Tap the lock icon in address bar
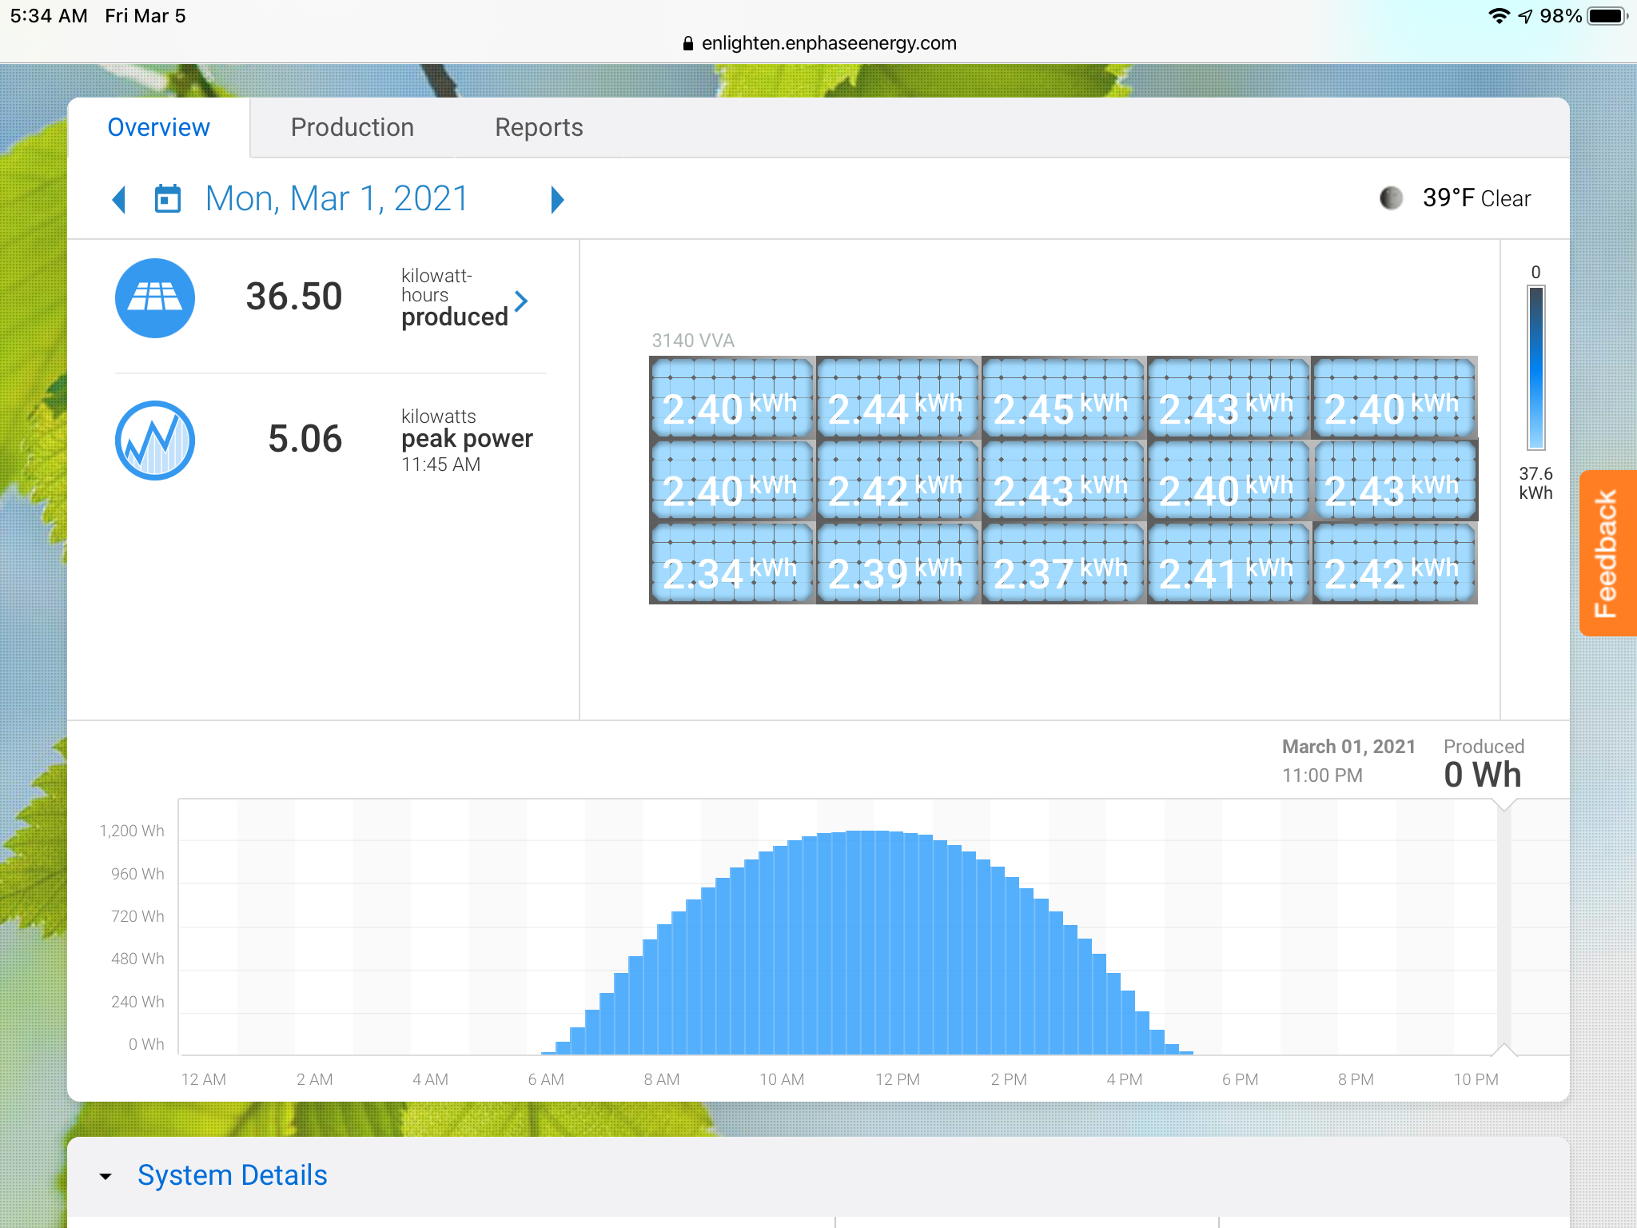Image resolution: width=1637 pixels, height=1228 pixels. coord(687,43)
